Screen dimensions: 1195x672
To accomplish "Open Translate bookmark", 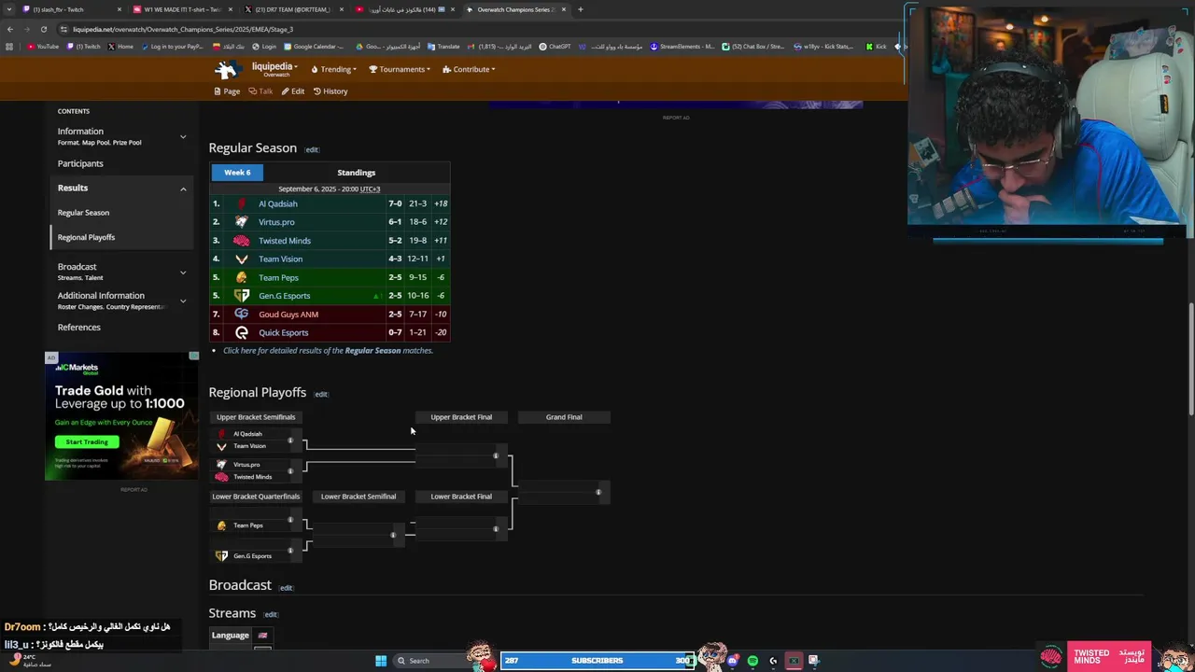I will 443,47.
